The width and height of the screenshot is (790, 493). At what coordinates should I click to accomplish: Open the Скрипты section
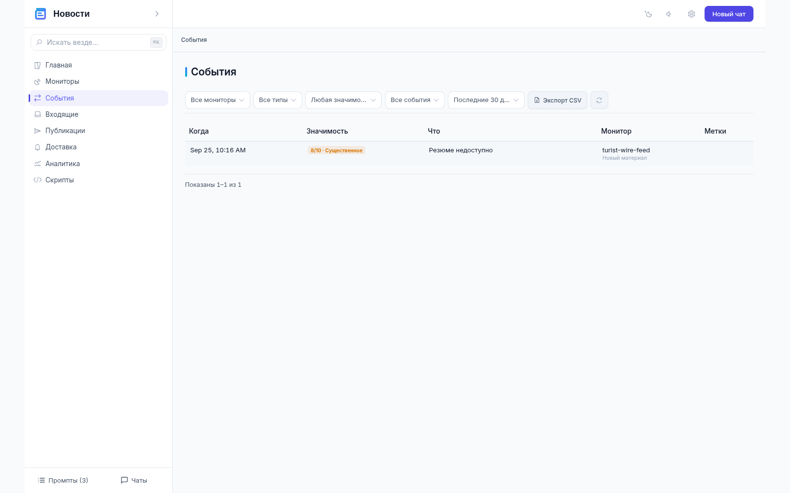(98, 180)
